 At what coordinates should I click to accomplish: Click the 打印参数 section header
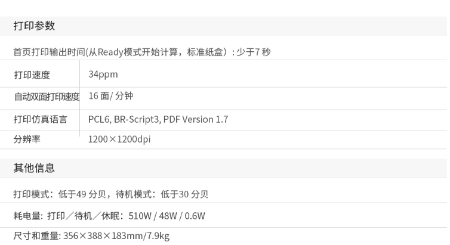coord(34,26)
